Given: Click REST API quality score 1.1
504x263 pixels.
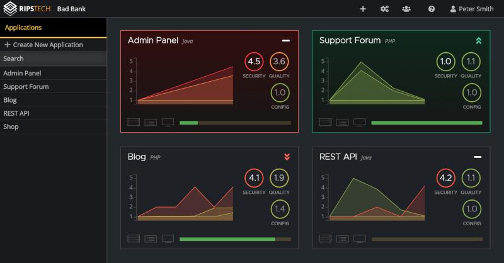Looking at the screenshot, I should (471, 178).
